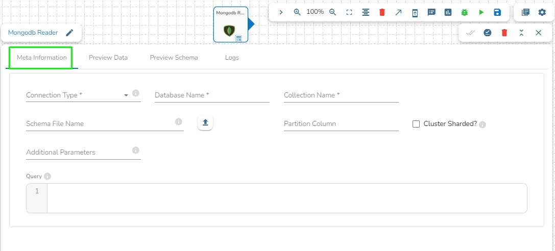This screenshot has height=251, width=555.
Task: Collapse the component panel with the double-chevron icon
Action: (521, 33)
